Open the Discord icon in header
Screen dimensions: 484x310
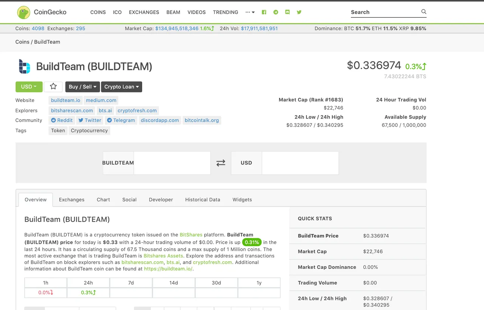(x=287, y=12)
